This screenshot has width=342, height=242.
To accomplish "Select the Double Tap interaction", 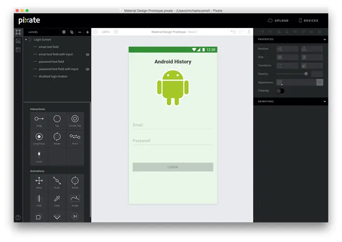I will [75, 121].
